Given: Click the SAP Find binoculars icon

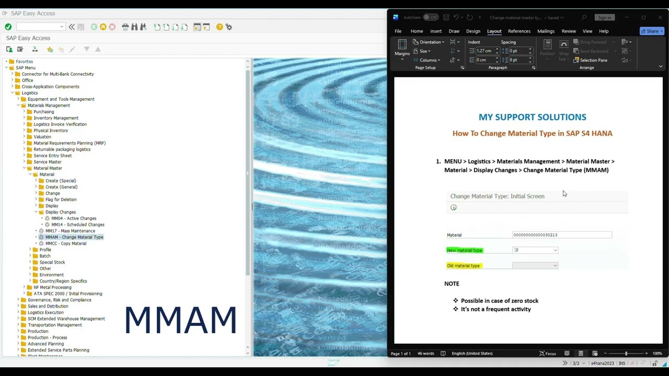Looking at the screenshot, I should point(134,27).
